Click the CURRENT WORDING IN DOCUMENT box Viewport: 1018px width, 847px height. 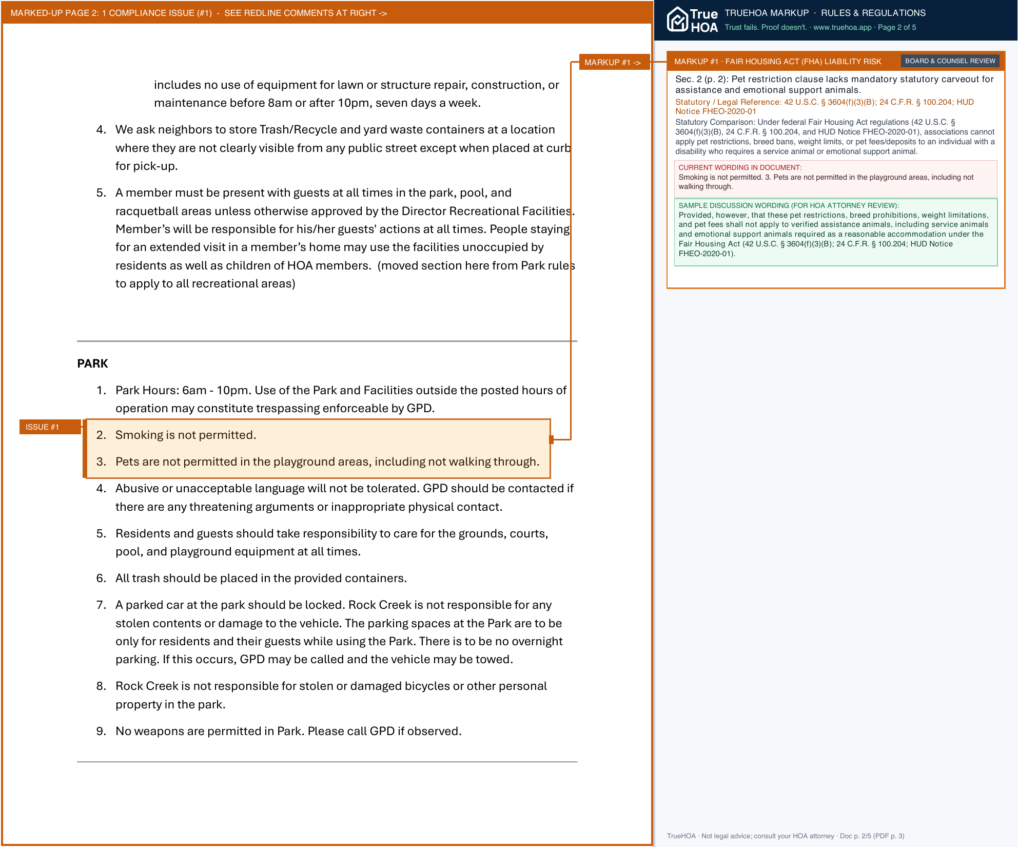835,179
